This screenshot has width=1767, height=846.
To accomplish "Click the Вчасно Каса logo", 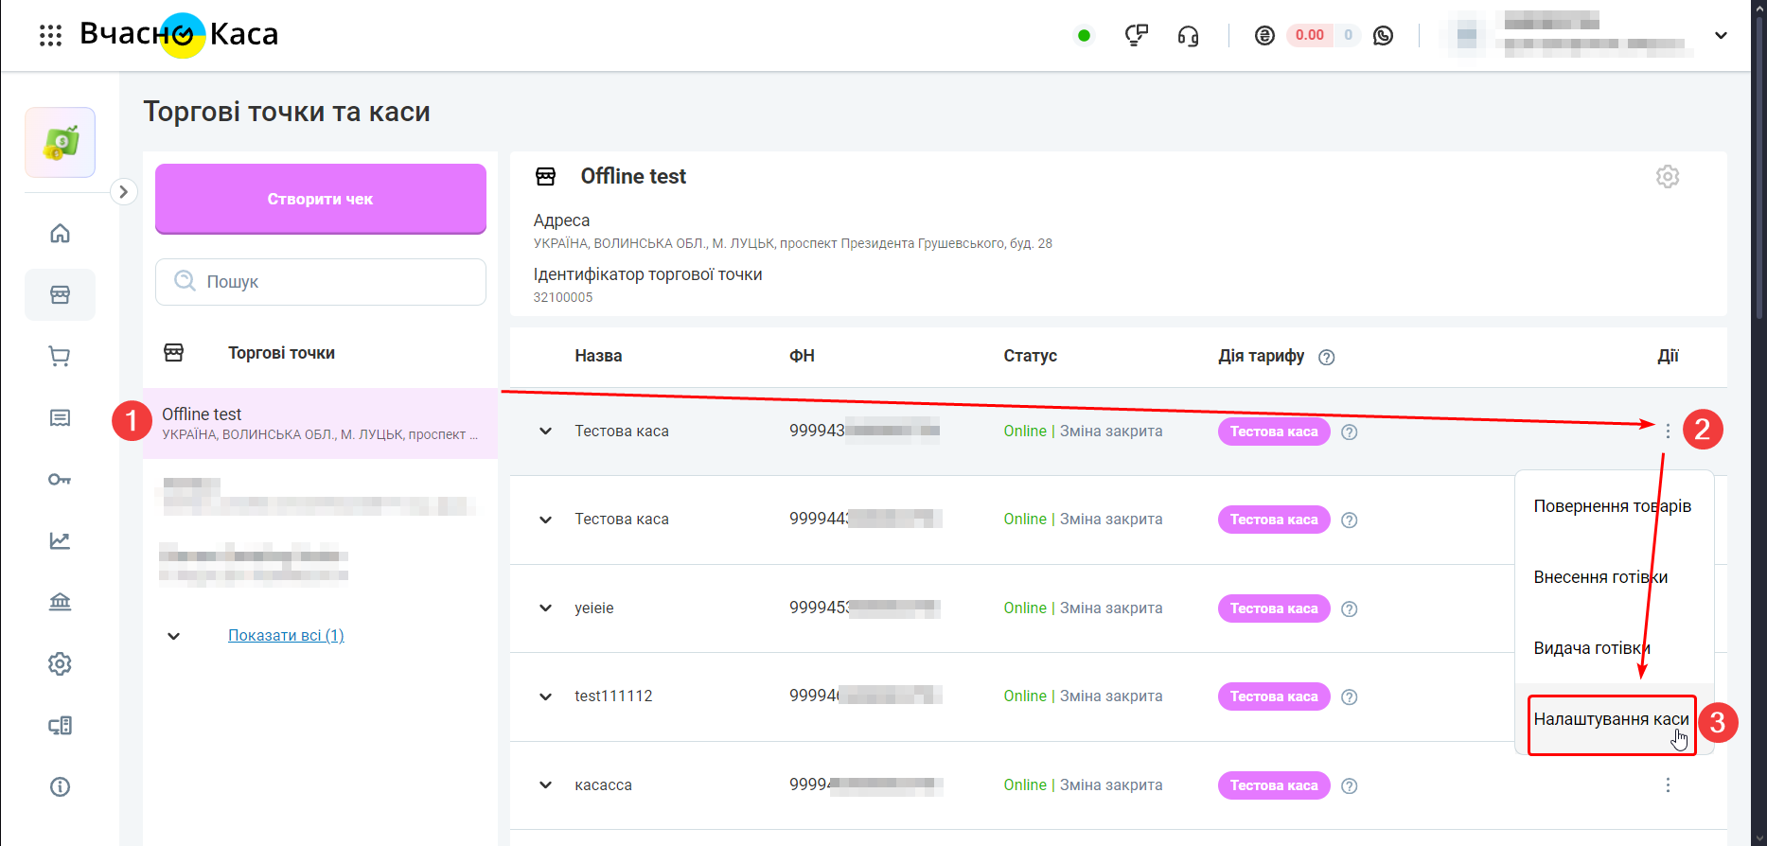I will pyautogui.click(x=179, y=35).
